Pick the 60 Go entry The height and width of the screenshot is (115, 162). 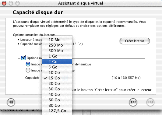57,100
